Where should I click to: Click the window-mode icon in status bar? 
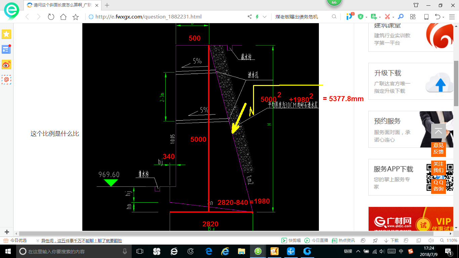click(x=419, y=241)
